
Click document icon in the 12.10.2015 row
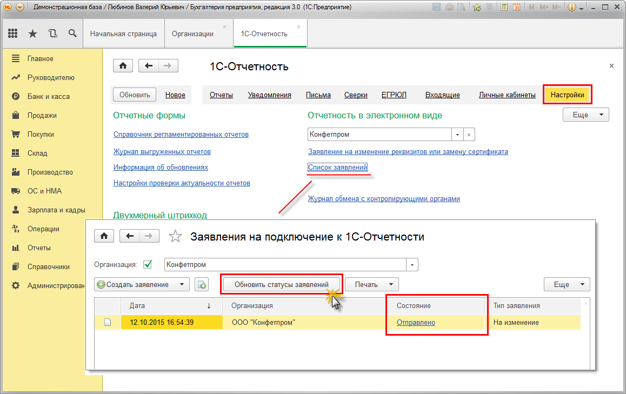pos(108,322)
